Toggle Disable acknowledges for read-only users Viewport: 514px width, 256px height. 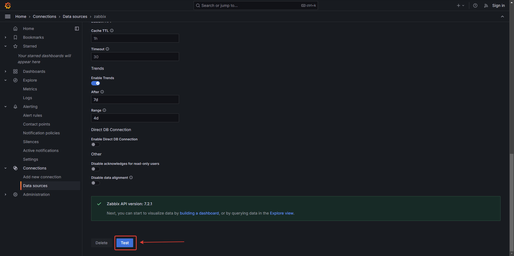pos(96,169)
